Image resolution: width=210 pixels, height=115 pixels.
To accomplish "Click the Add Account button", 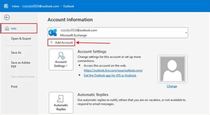I will 61,43.
